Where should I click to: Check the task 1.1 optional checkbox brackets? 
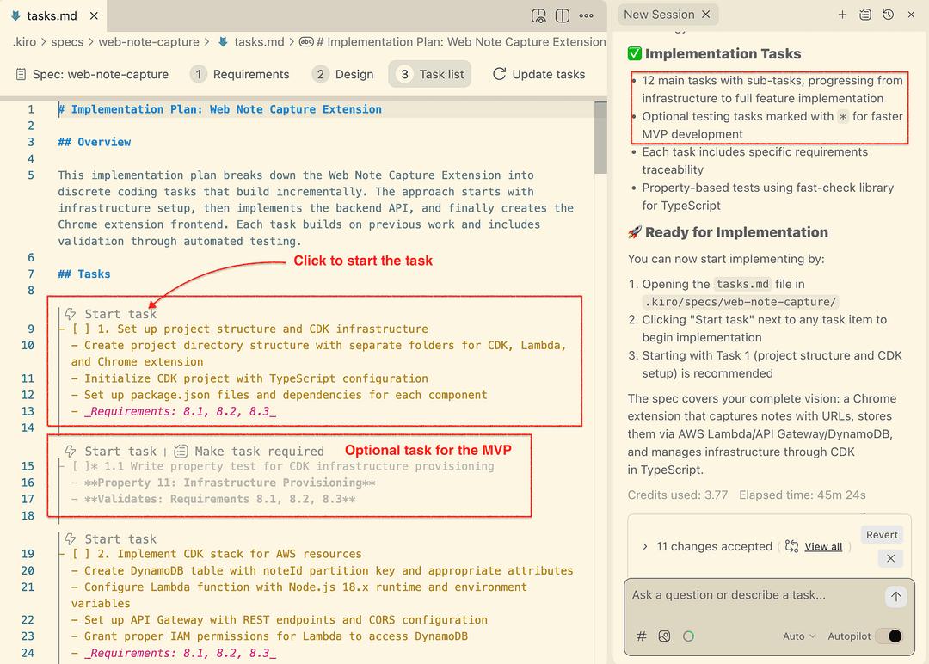pyautogui.click(x=81, y=466)
